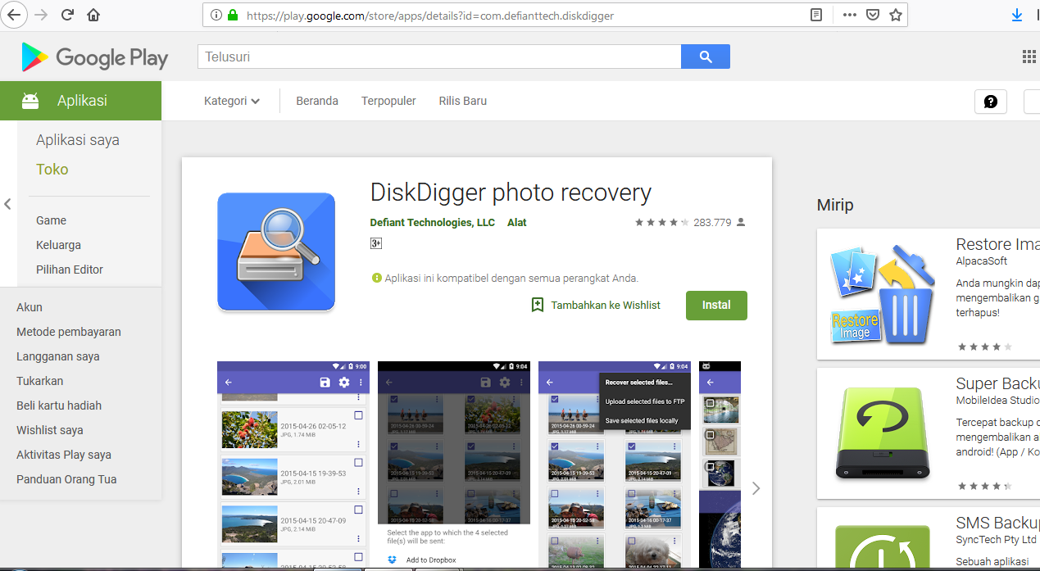The height and width of the screenshot is (571, 1040).
Task: Click the DiskDigger app icon
Action: point(276,252)
